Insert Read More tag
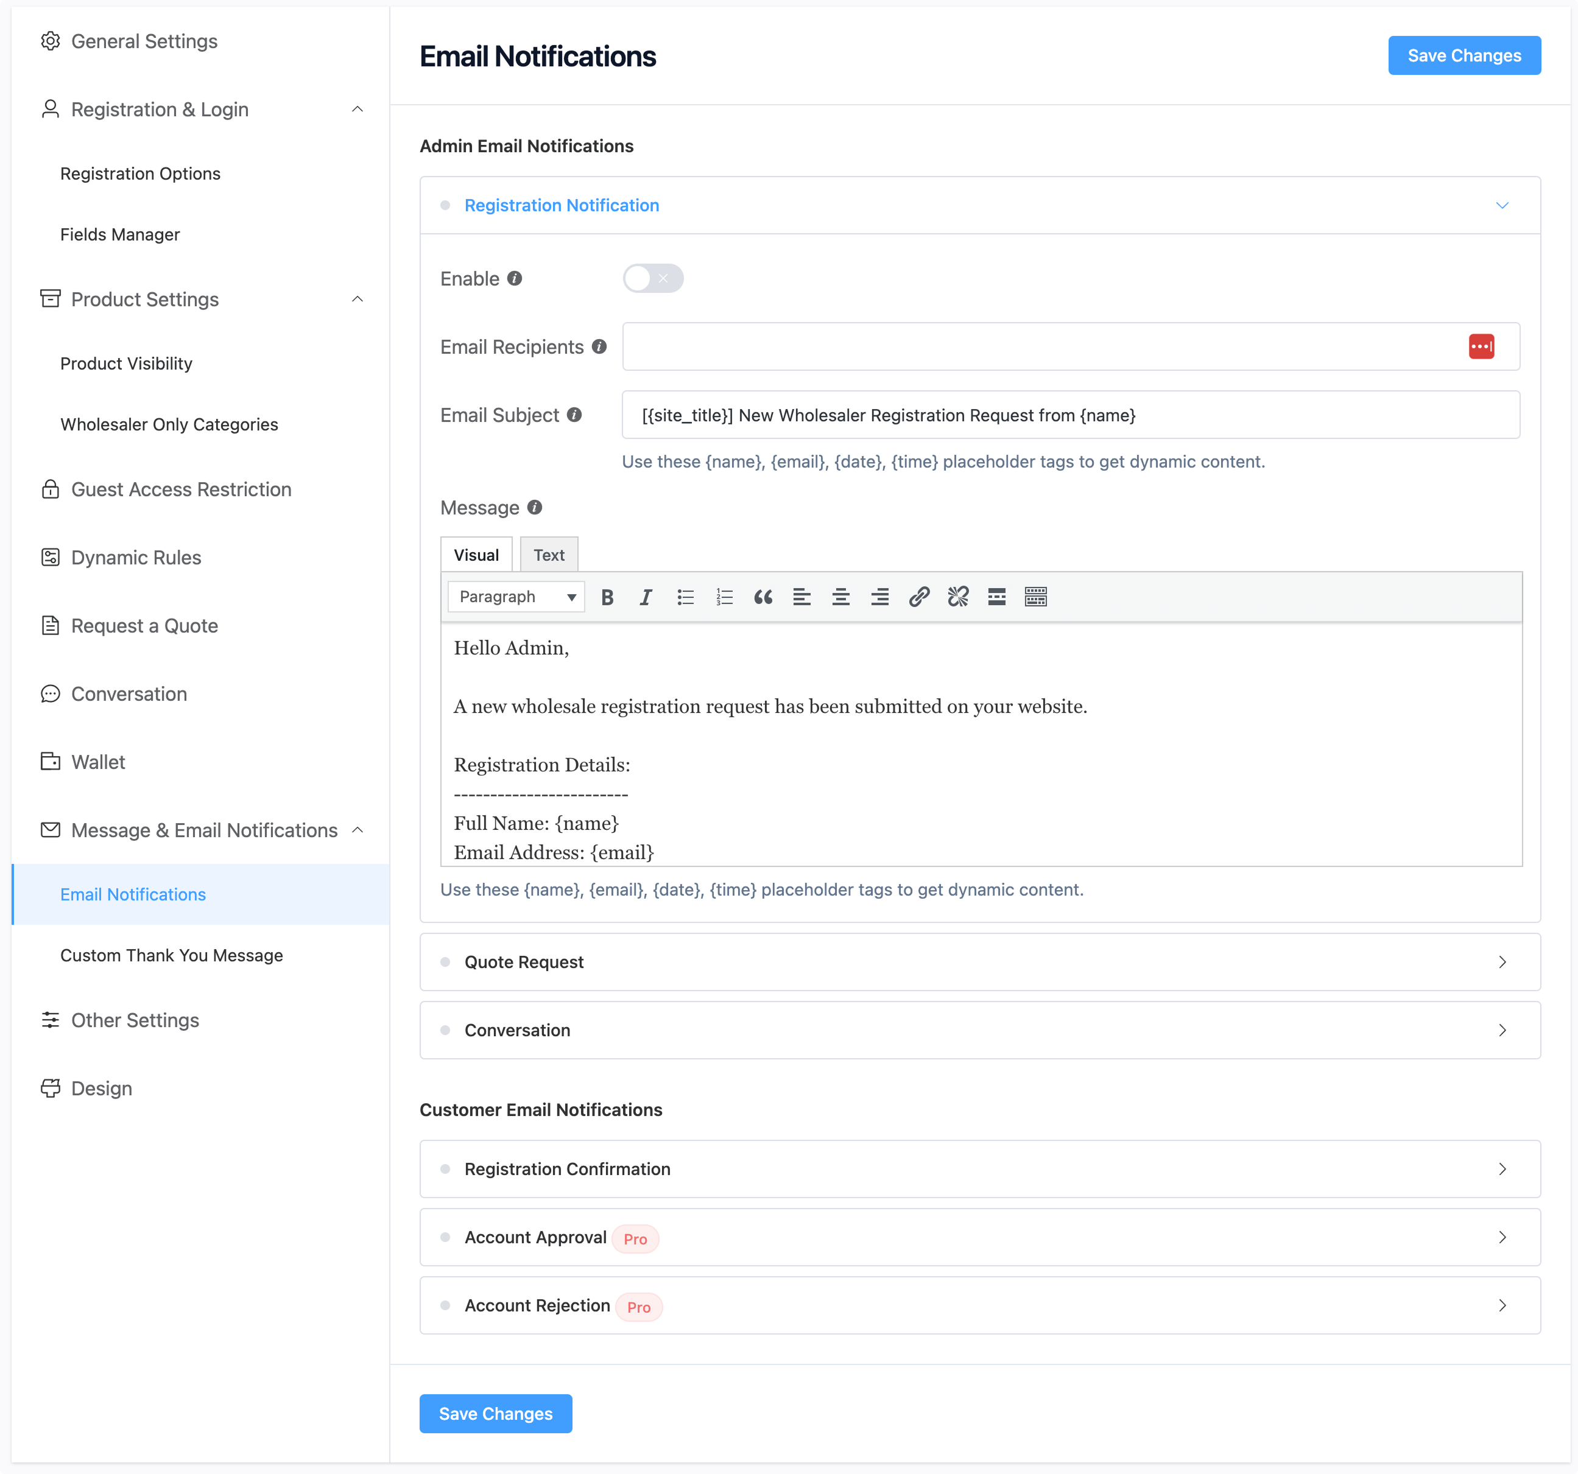The height and width of the screenshot is (1474, 1578). [x=997, y=597]
